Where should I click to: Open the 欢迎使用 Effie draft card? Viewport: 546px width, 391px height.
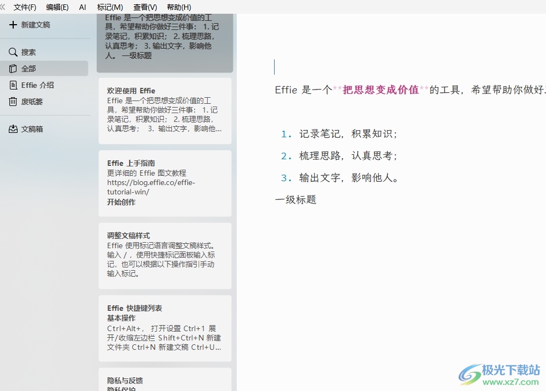pyautogui.click(x=165, y=111)
